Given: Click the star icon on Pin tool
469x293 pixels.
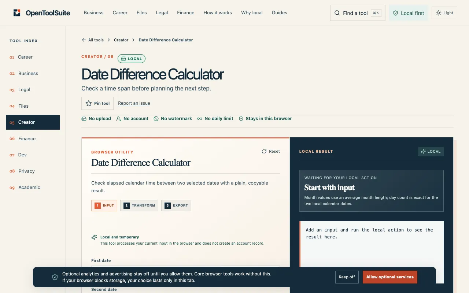Looking at the screenshot, I should [89, 103].
